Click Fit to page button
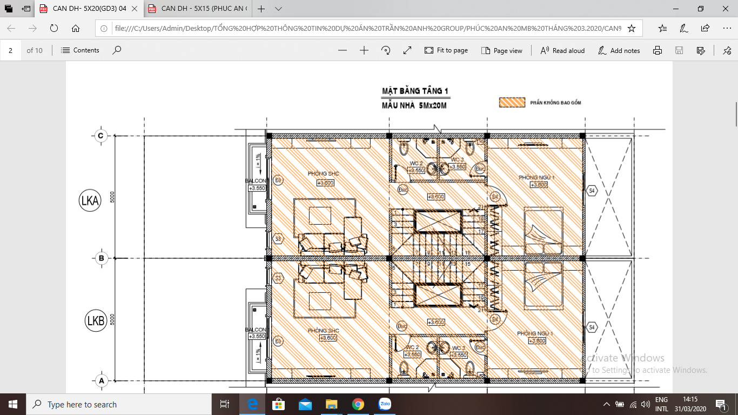This screenshot has height=415, width=738. 446,50
